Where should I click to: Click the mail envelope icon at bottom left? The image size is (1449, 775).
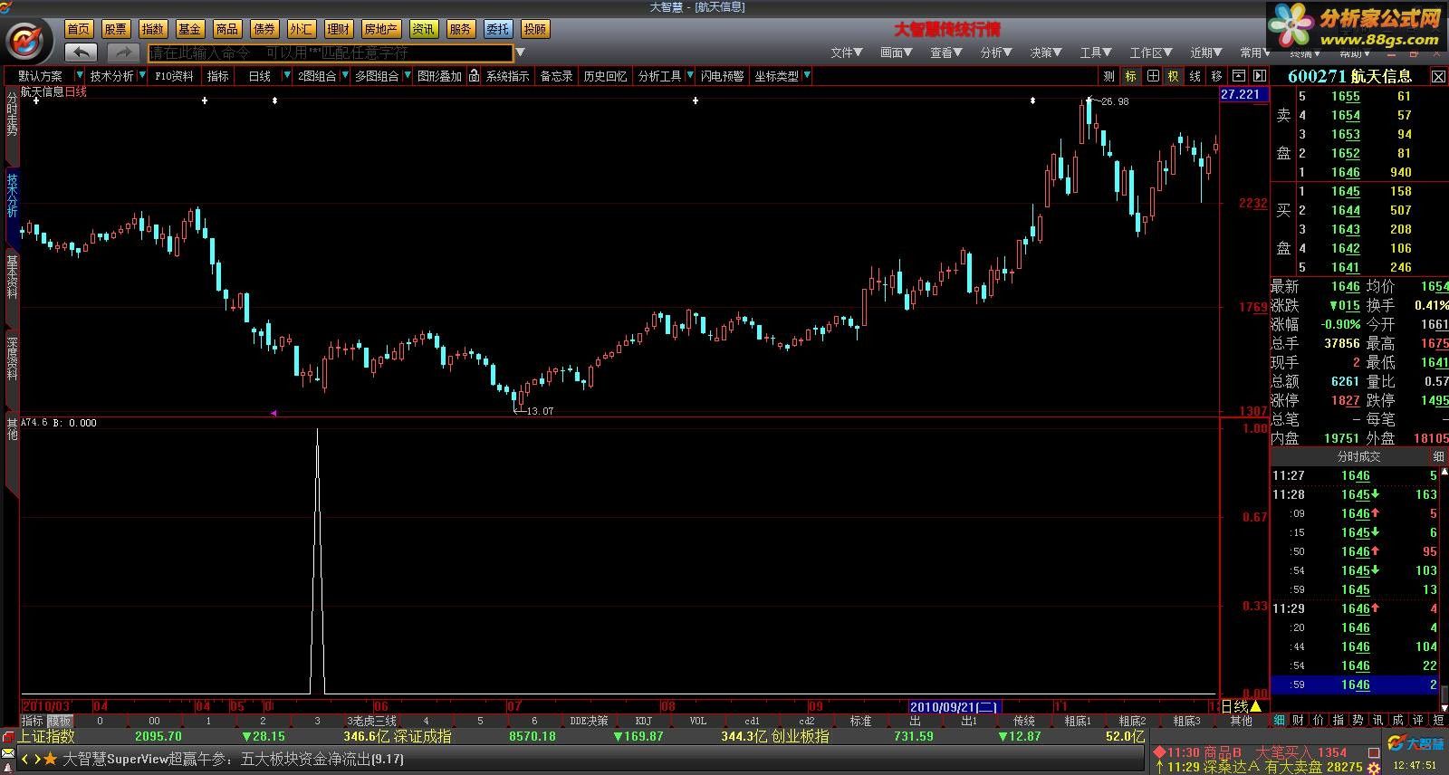click(x=8, y=753)
